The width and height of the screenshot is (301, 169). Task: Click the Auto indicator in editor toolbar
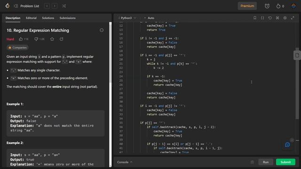[x=149, y=18]
